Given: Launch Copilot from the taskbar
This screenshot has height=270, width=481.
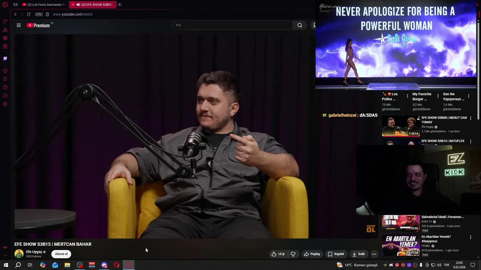Looking at the screenshot, I should coord(42,265).
